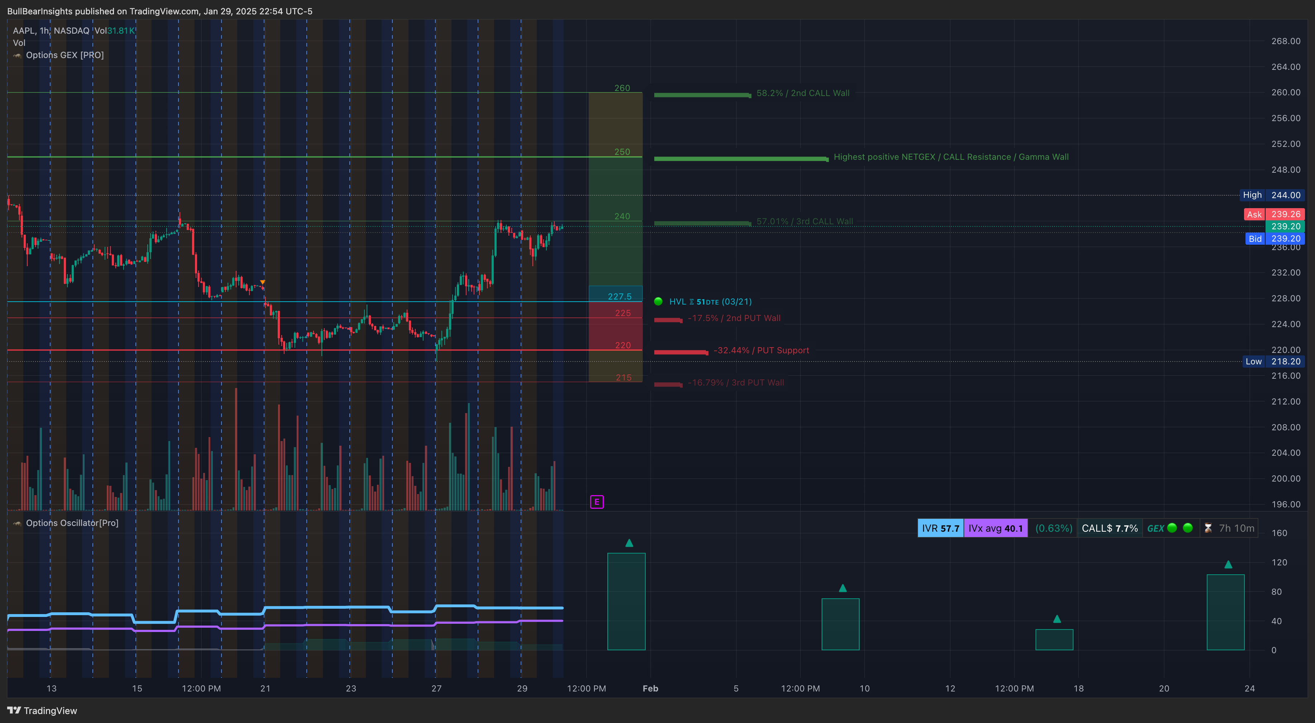The height and width of the screenshot is (723, 1315).
Task: Click the CALL$ 7.7% cell
Action: (x=1110, y=528)
